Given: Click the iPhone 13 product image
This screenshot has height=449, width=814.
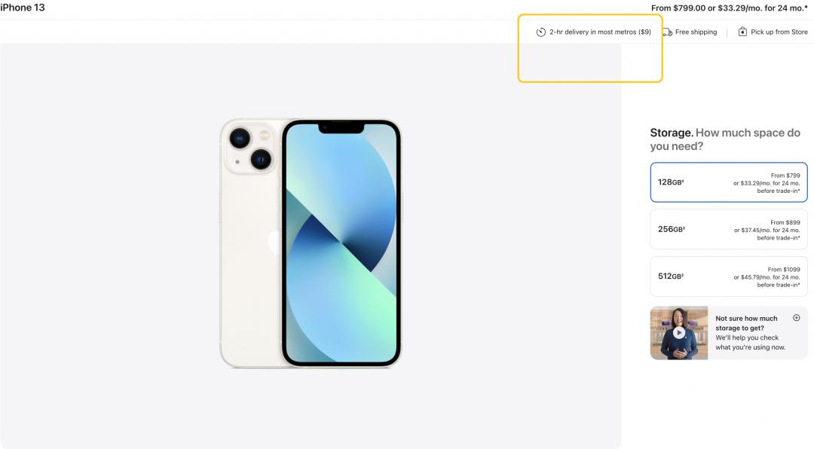Looking at the screenshot, I should (311, 243).
